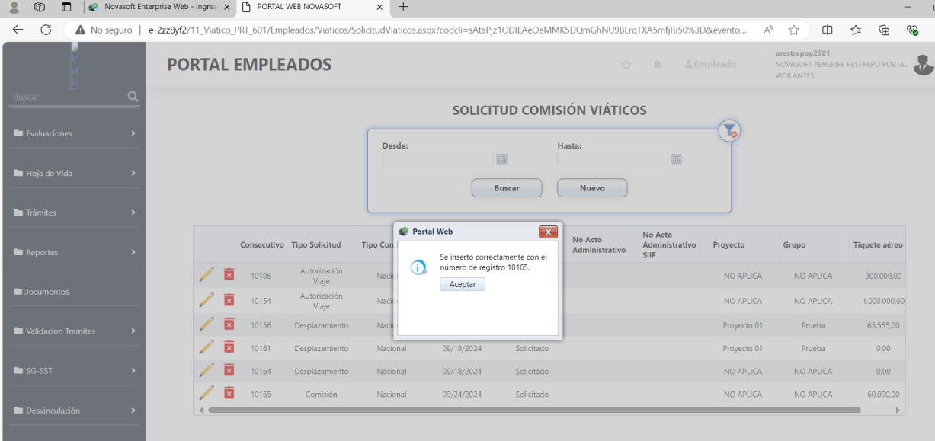Open the Desde calendar picker
Screen dimensions: 935x441
click(501, 158)
